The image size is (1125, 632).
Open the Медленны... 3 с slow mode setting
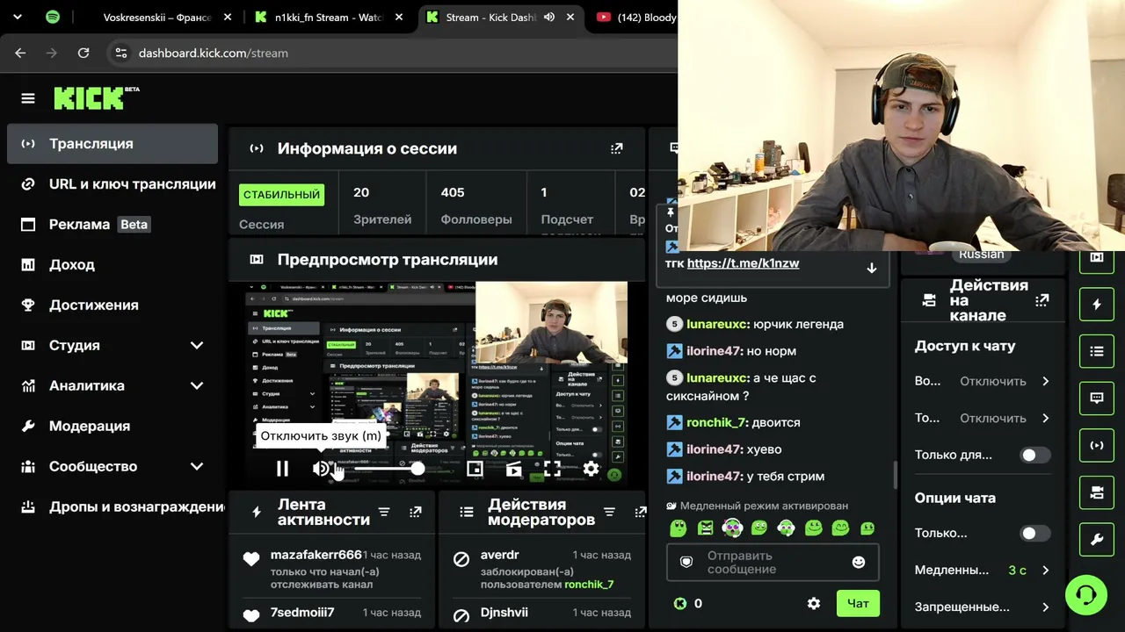[x=983, y=570]
